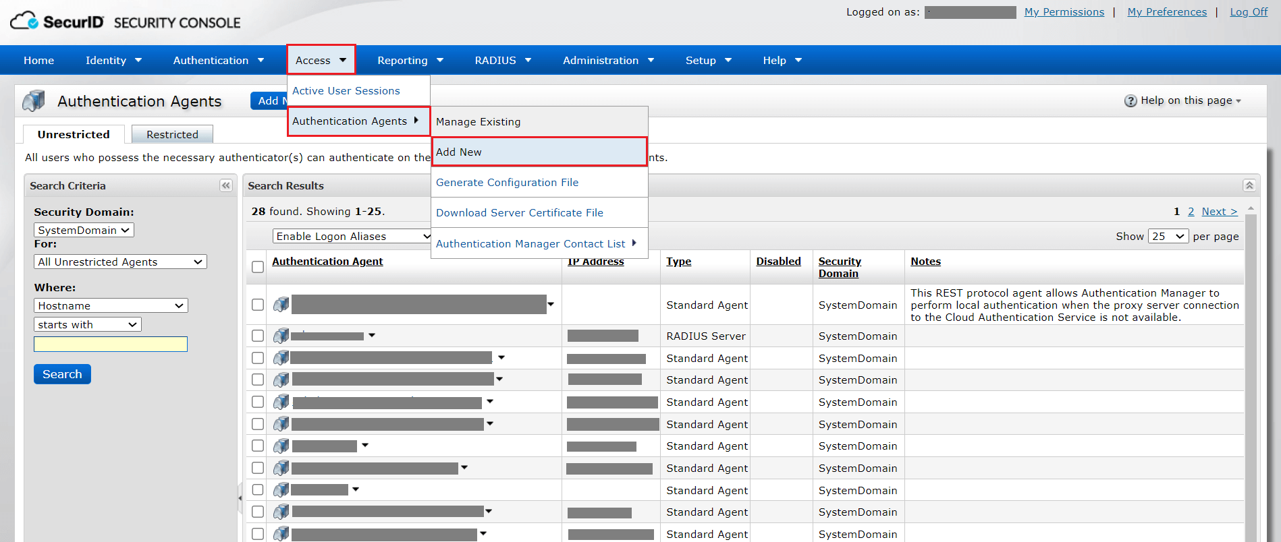
Task: Expand the Show per page dropdown
Action: click(x=1168, y=236)
